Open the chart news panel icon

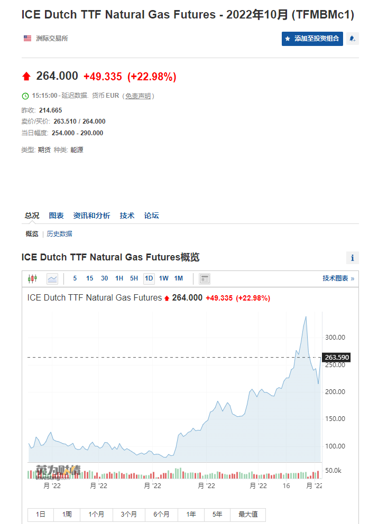(205, 278)
